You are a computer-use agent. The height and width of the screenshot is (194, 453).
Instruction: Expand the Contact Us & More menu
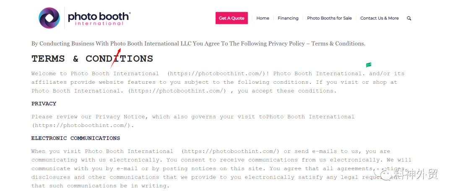coord(379,18)
